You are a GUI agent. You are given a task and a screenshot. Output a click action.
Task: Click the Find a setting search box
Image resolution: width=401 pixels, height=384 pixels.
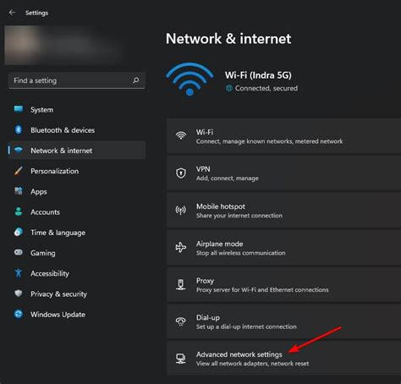click(x=77, y=80)
